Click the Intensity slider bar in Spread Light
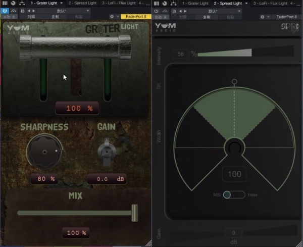Image resolution: width=303 pixels, height=247 pixels. (x=245, y=52)
